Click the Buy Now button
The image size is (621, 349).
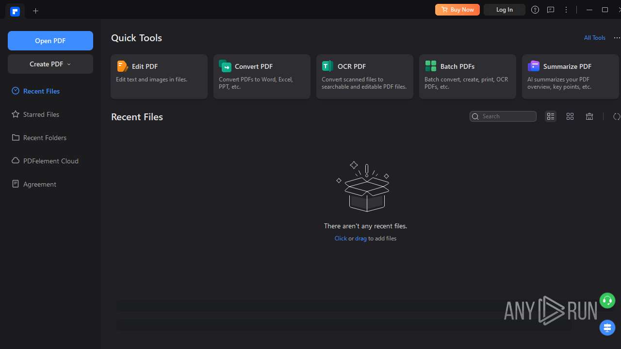click(458, 10)
